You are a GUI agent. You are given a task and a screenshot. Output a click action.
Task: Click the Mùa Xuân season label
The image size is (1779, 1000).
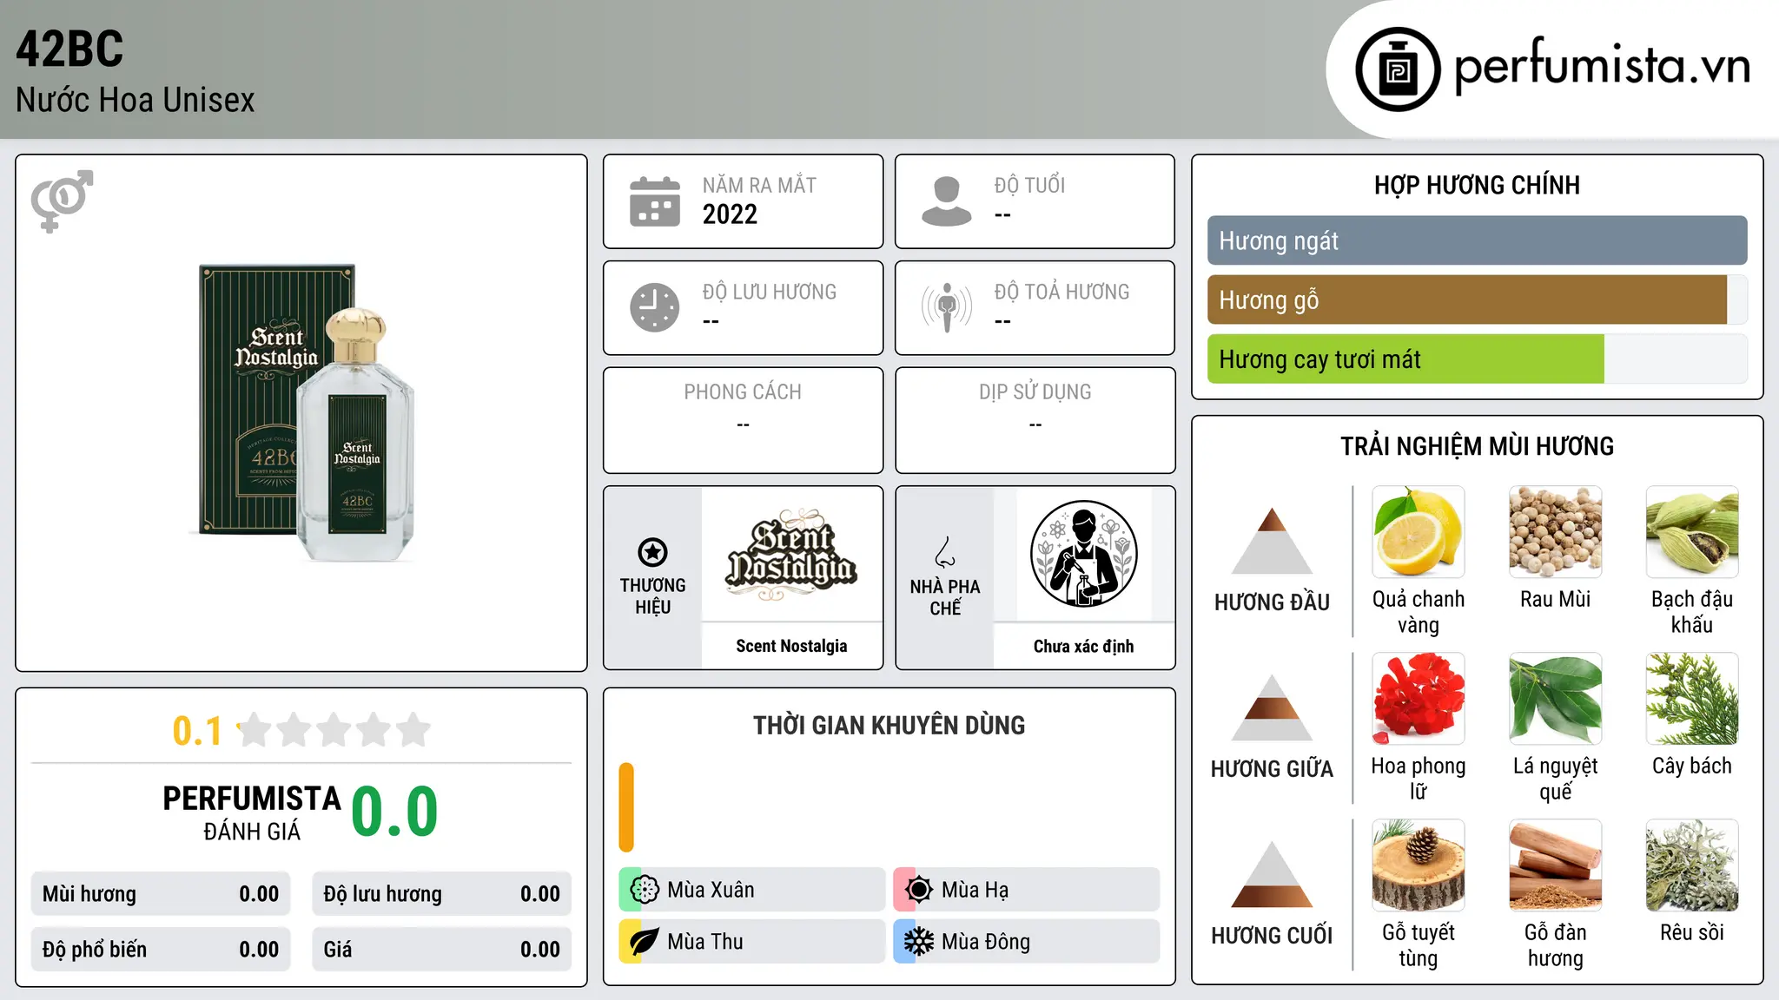tap(711, 890)
